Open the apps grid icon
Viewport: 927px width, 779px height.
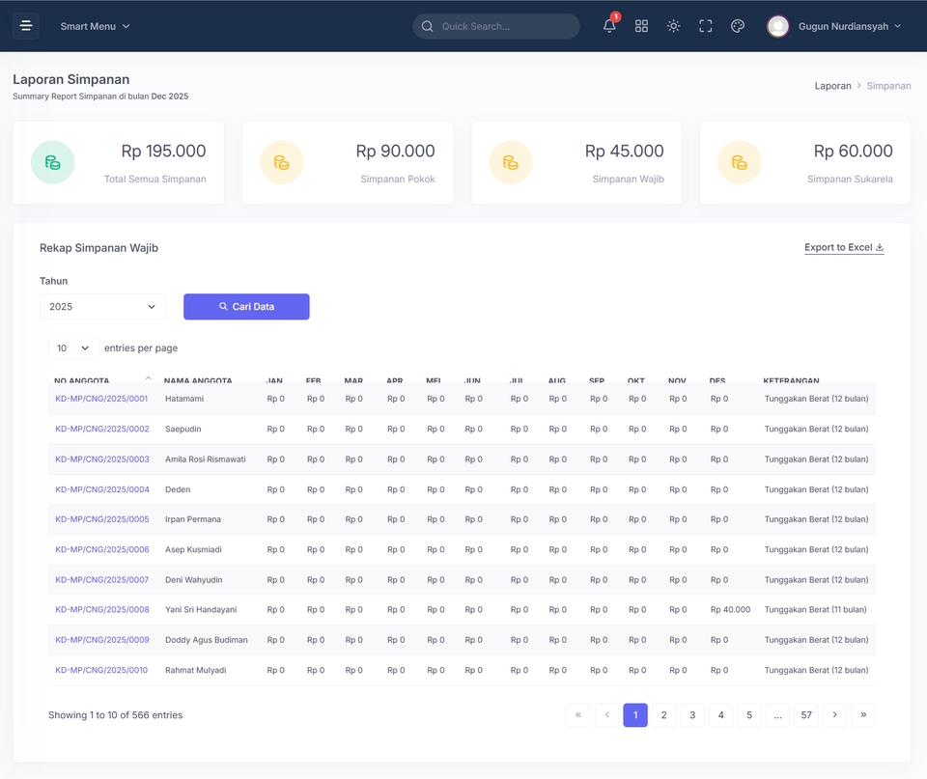point(641,26)
